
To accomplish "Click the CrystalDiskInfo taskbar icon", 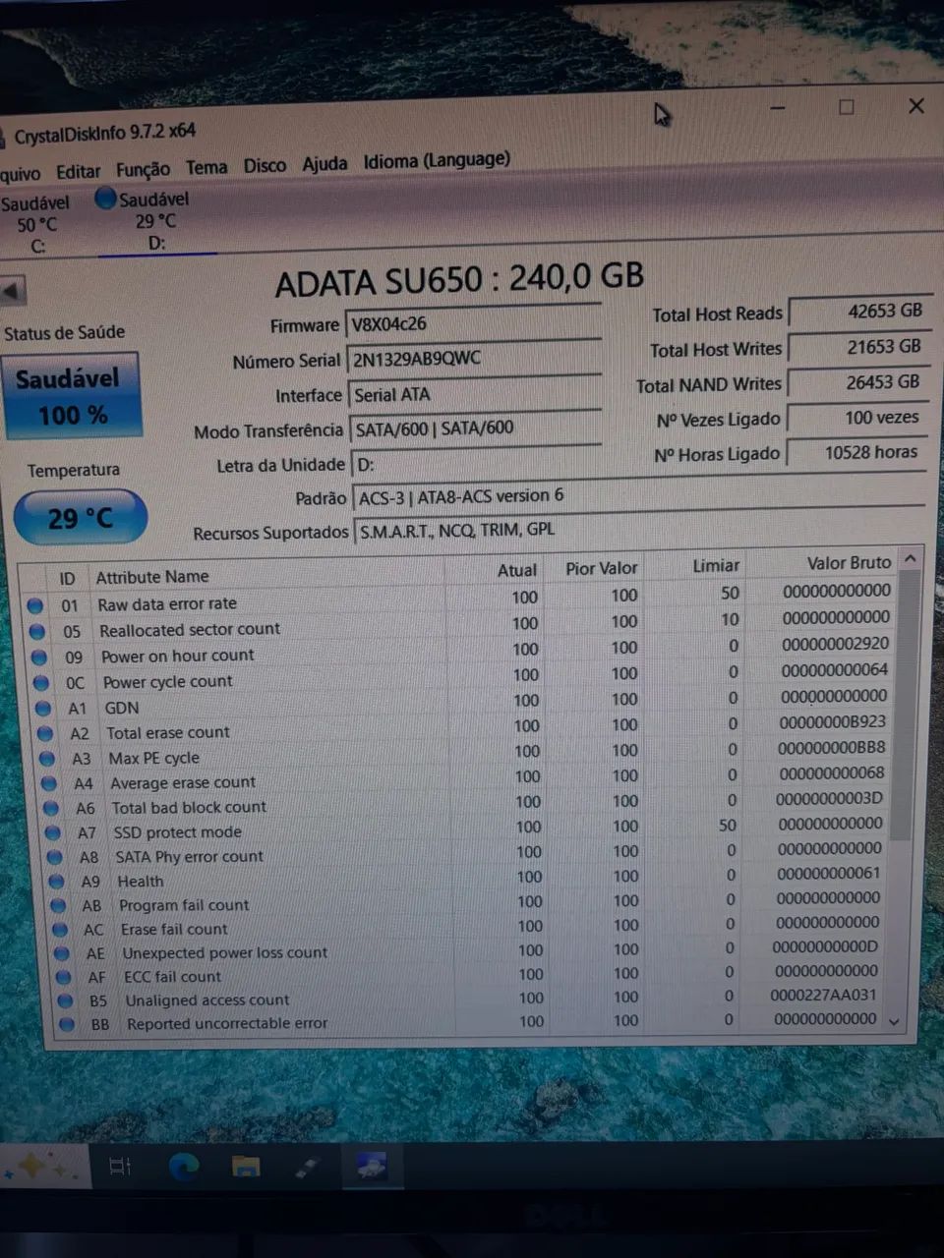I will click(x=372, y=1167).
